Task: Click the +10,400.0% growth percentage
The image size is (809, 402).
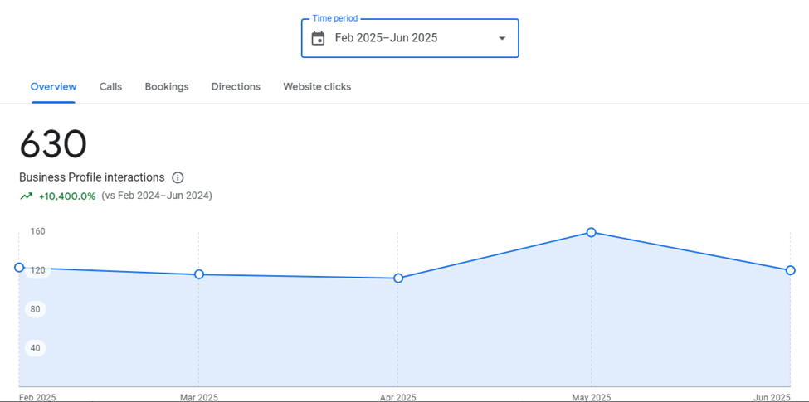Action: [67, 196]
